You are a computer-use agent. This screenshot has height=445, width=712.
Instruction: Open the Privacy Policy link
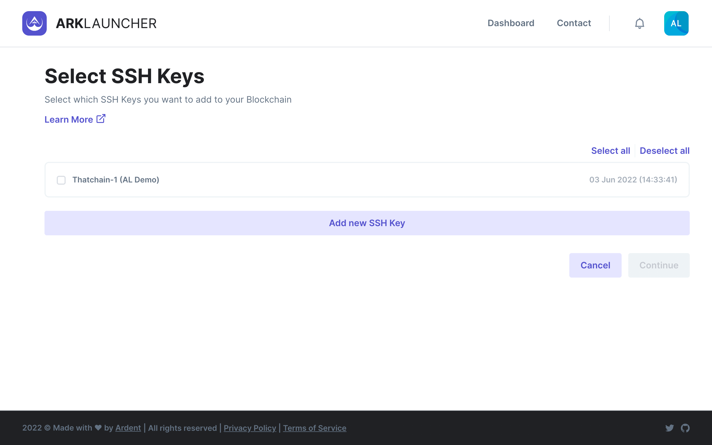click(x=250, y=428)
